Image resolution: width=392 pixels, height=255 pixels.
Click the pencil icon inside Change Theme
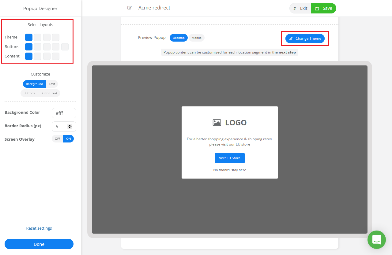pyautogui.click(x=291, y=39)
